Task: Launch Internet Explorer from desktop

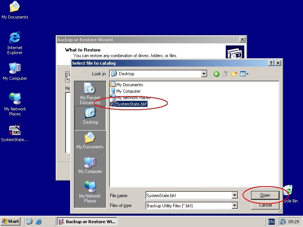Action: click(15, 43)
